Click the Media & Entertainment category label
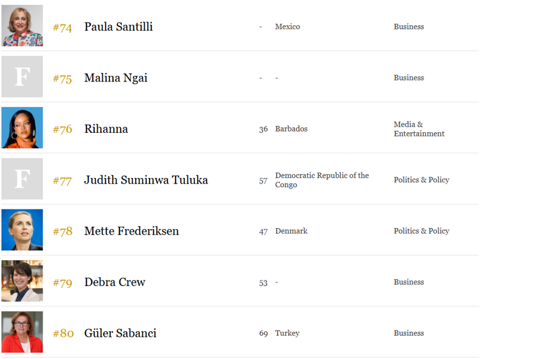 tap(419, 129)
